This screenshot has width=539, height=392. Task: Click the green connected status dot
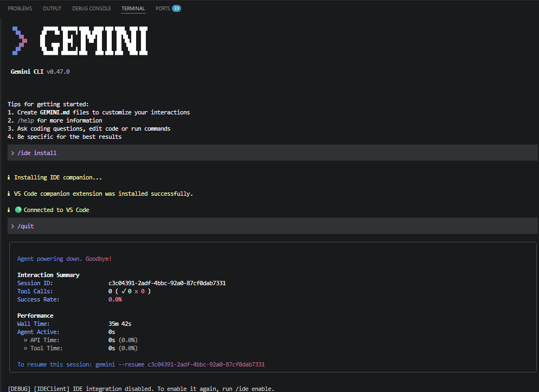18,210
